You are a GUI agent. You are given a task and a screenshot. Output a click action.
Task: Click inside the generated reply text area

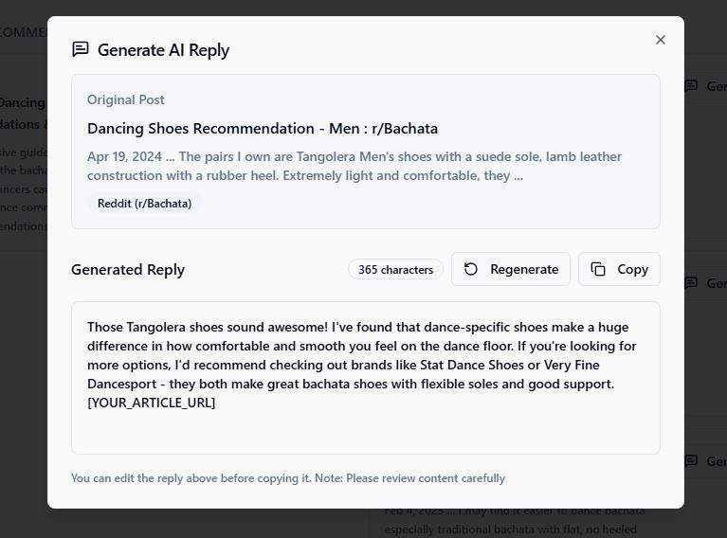pyautogui.click(x=365, y=378)
